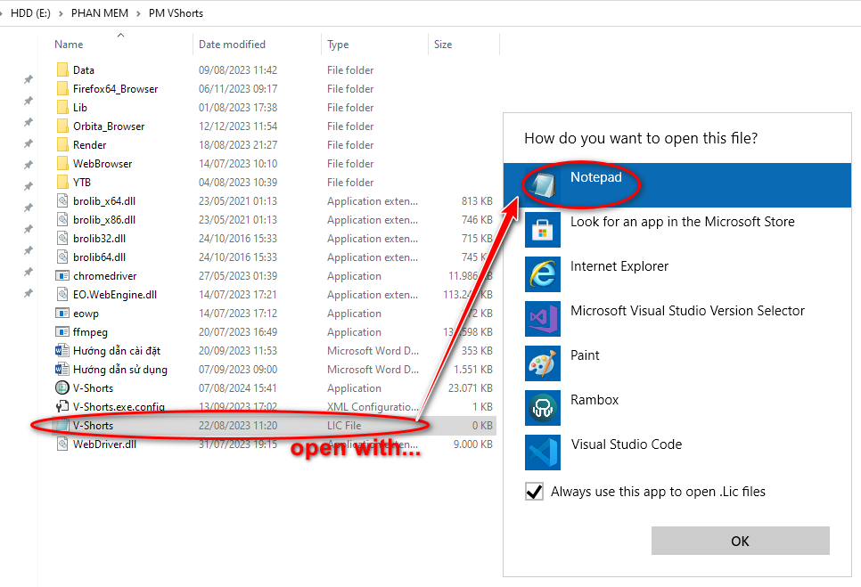Expand the PHAN MEM breadcrumb chevron
Viewport: 861px width, 587px height.
(x=138, y=13)
